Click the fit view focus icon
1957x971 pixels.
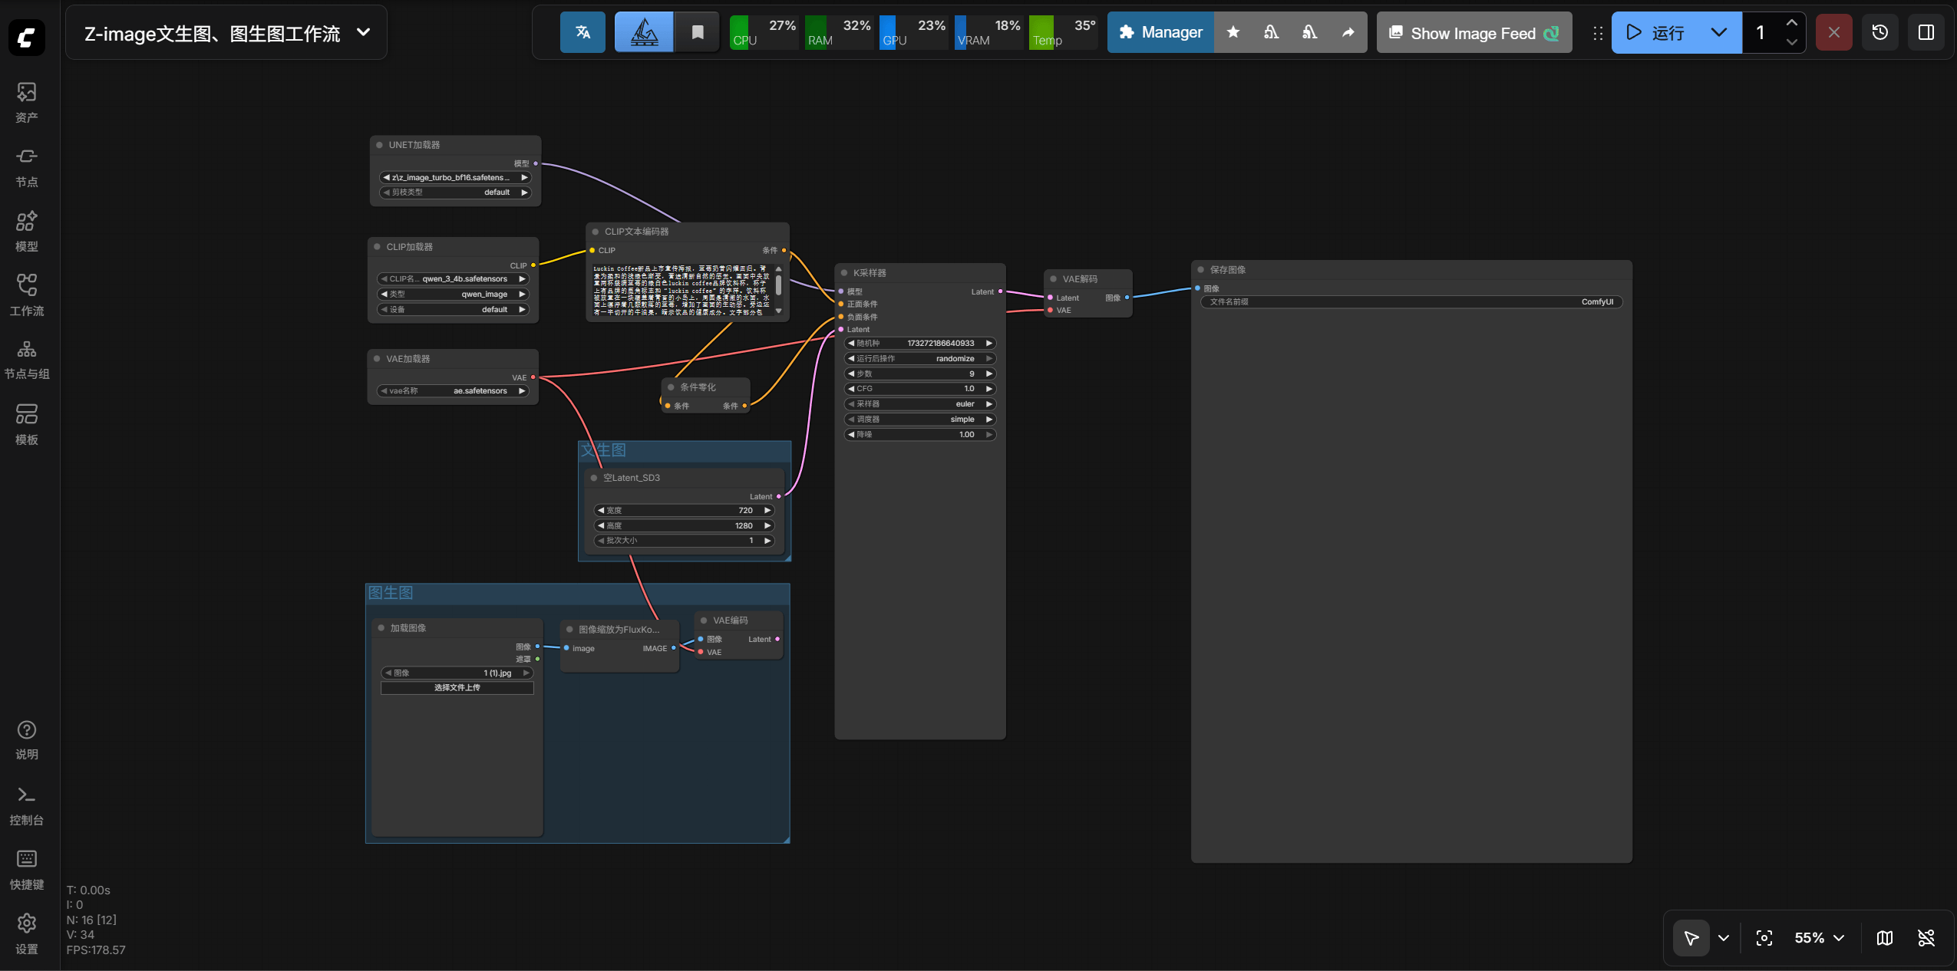pyautogui.click(x=1764, y=937)
